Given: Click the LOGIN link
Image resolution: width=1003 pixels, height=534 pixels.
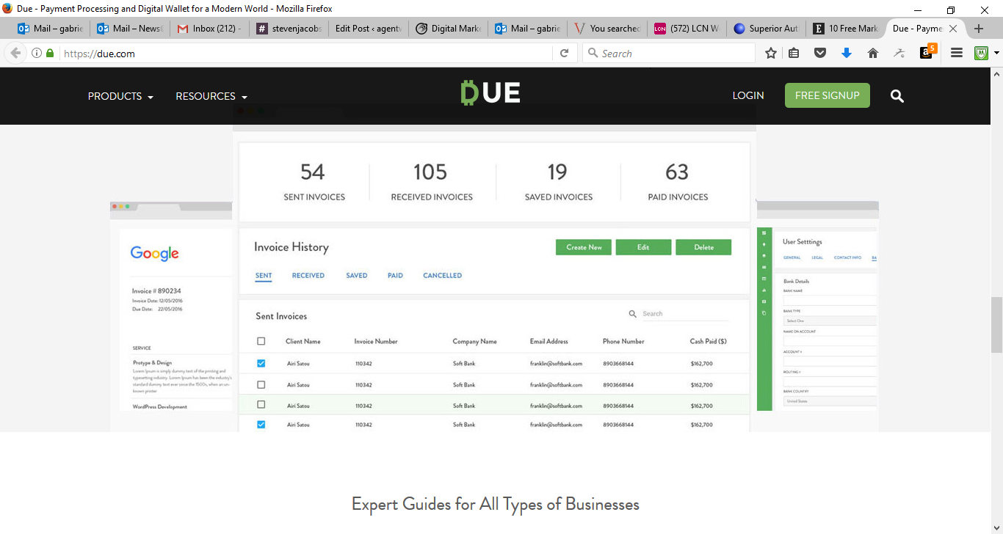Looking at the screenshot, I should (748, 95).
